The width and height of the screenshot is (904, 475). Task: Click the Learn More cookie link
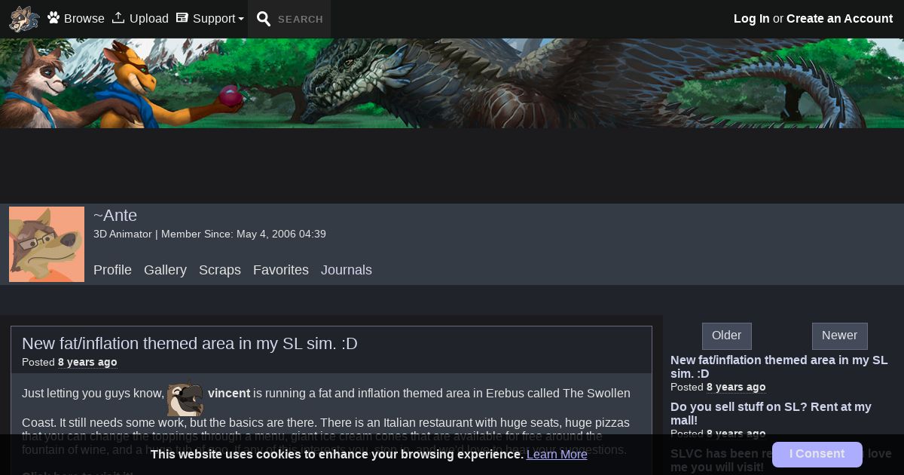(x=557, y=455)
